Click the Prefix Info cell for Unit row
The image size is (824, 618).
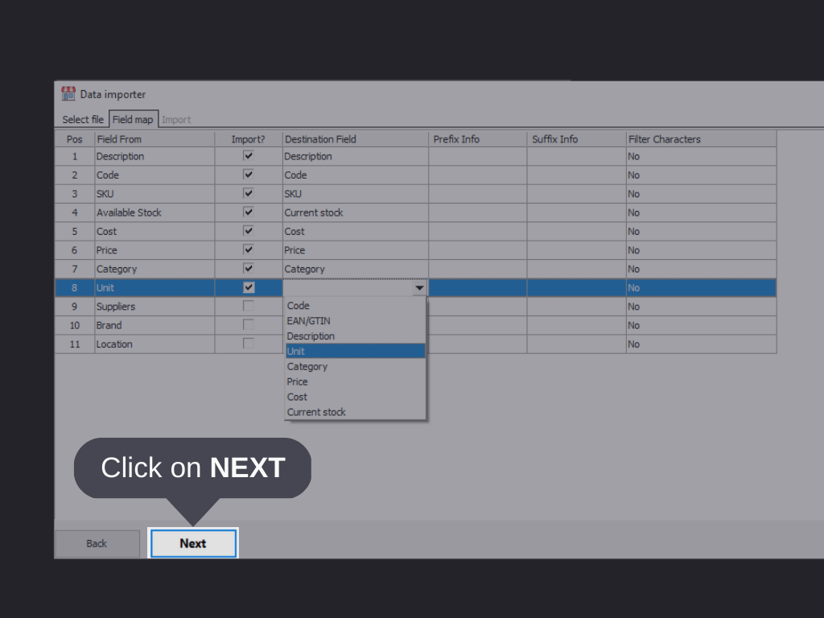tap(477, 288)
